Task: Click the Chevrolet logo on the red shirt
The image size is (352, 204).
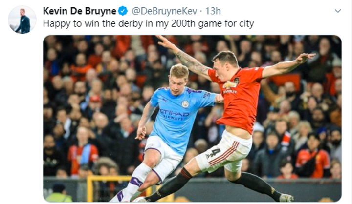Action: tap(229, 85)
